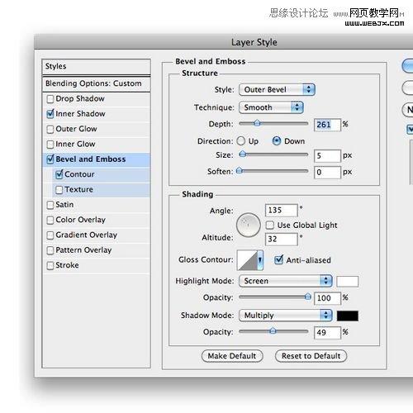The height and width of the screenshot is (413, 413).
Task: Click the Shadow Opacity slider handle
Action: (273, 330)
